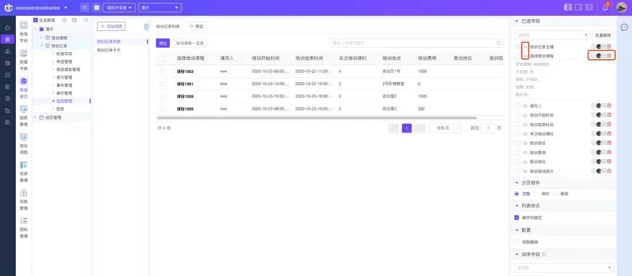Delete the 培训费用 field with trash icon
Image resolution: width=632 pixels, height=276 pixels.
click(x=609, y=152)
